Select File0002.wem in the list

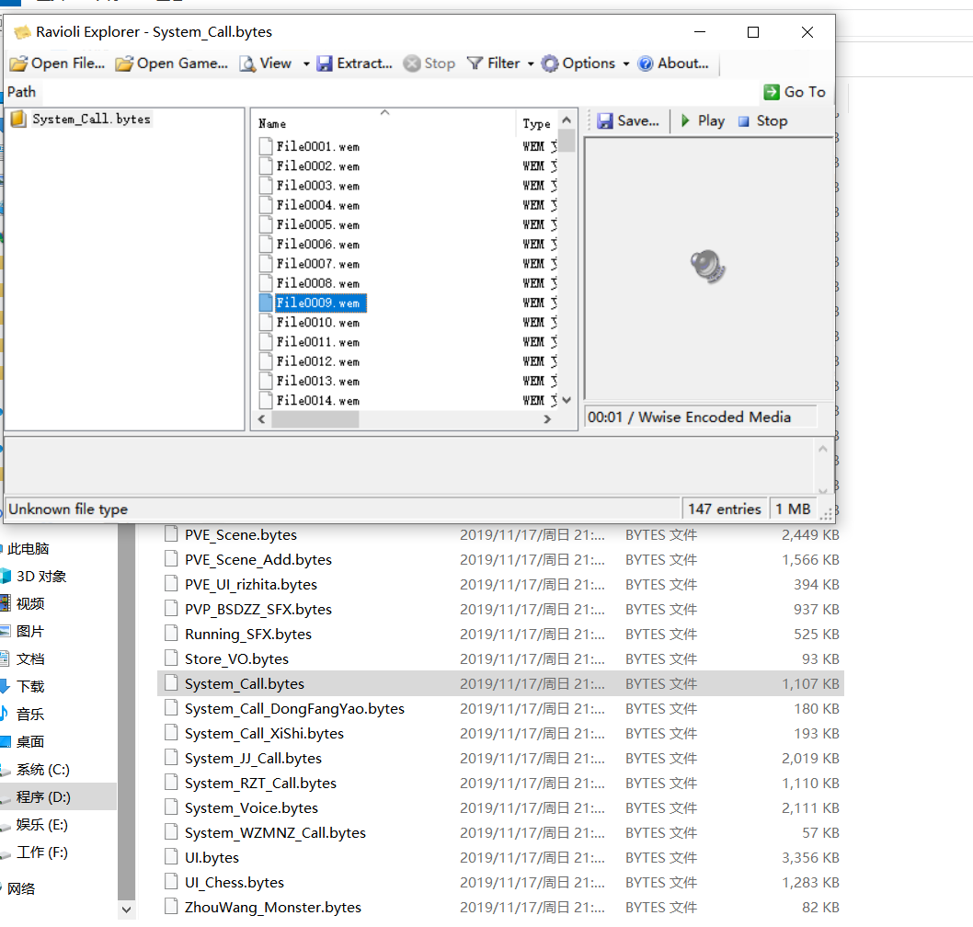tap(310, 166)
